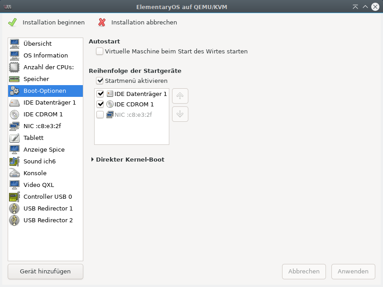
Task: Select the IDE Datenträger 1 text in the boot list
Action: (x=141, y=94)
